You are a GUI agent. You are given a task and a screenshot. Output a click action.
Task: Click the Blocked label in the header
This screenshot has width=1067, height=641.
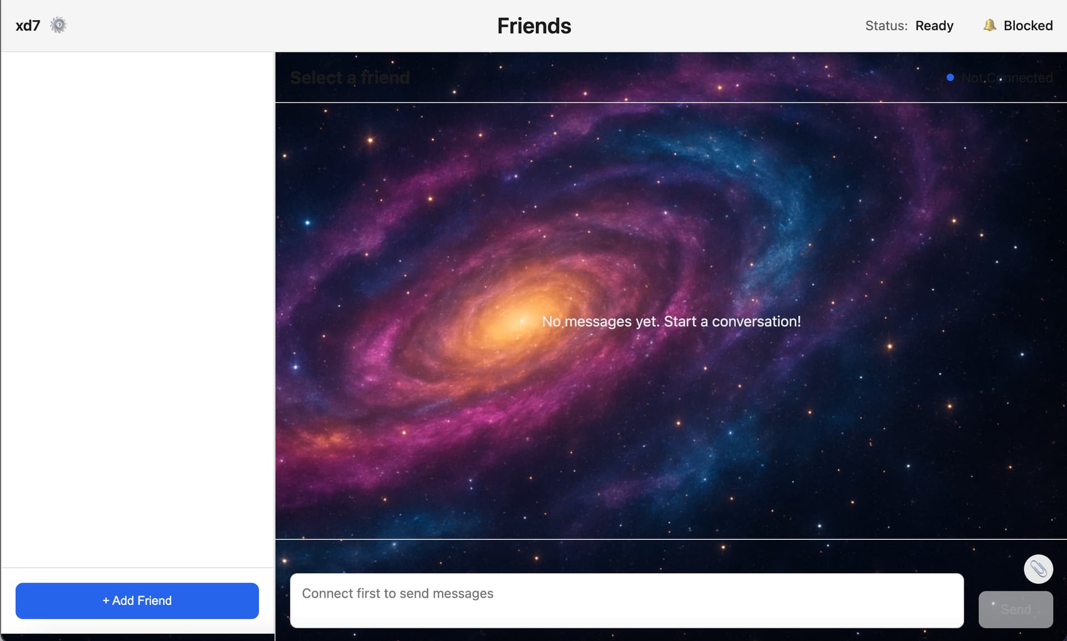point(1028,26)
